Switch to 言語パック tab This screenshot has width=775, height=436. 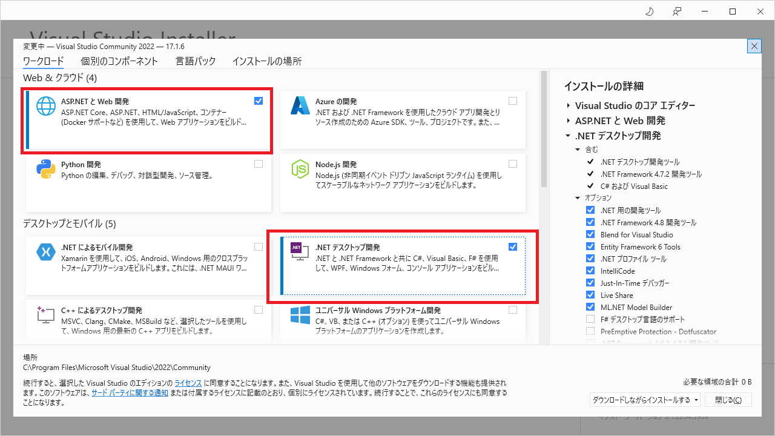point(196,61)
